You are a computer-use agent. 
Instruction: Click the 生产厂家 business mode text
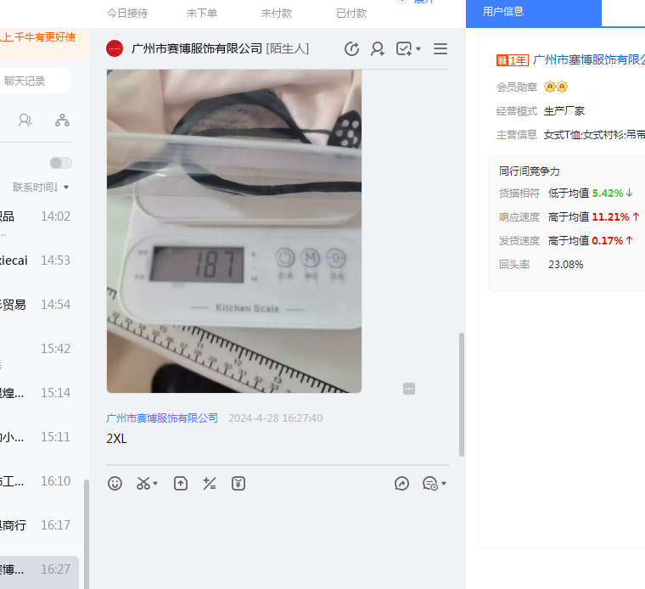click(564, 111)
